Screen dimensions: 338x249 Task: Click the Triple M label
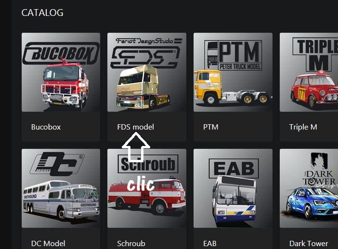pyautogui.click(x=303, y=127)
